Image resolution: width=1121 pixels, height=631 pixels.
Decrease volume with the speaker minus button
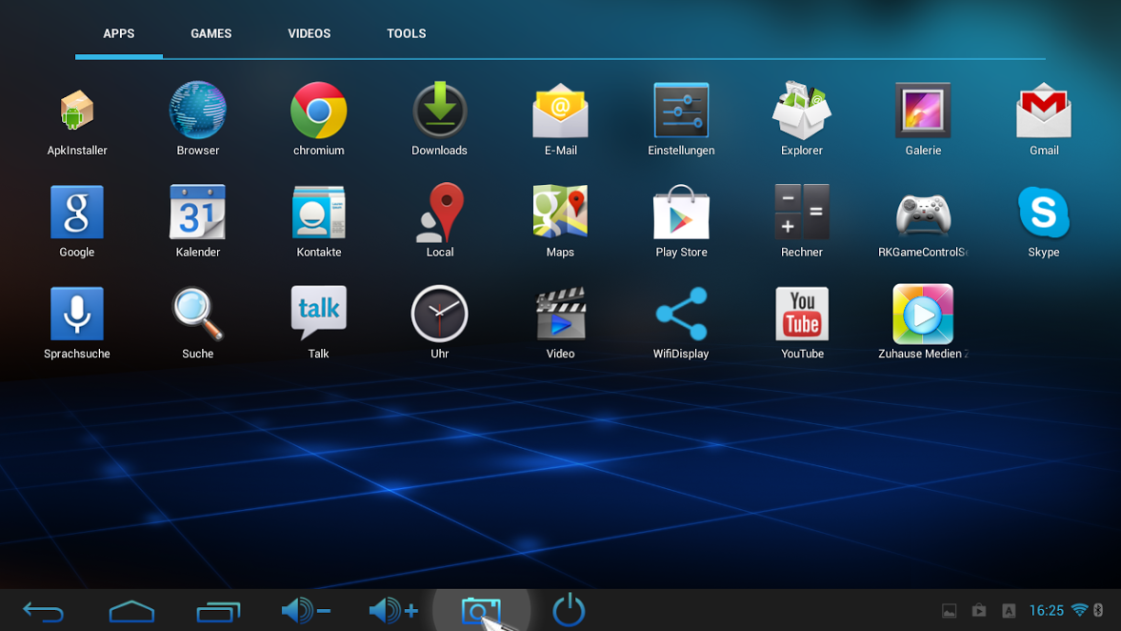pyautogui.click(x=305, y=610)
